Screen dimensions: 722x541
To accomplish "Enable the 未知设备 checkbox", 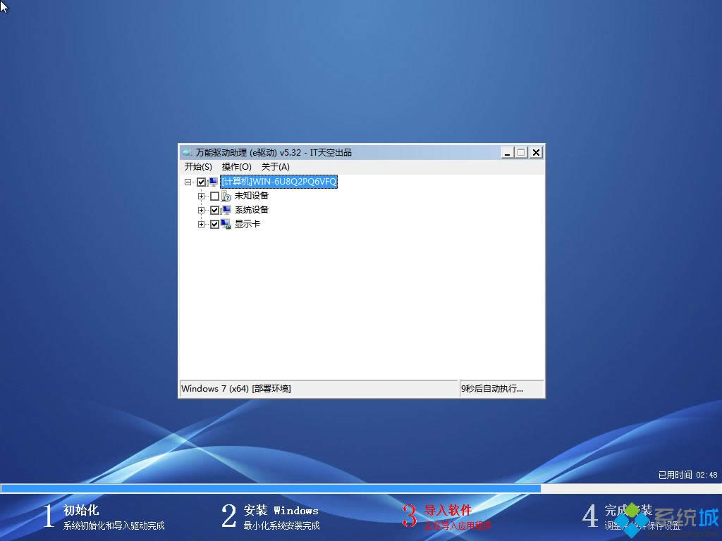I will click(214, 196).
